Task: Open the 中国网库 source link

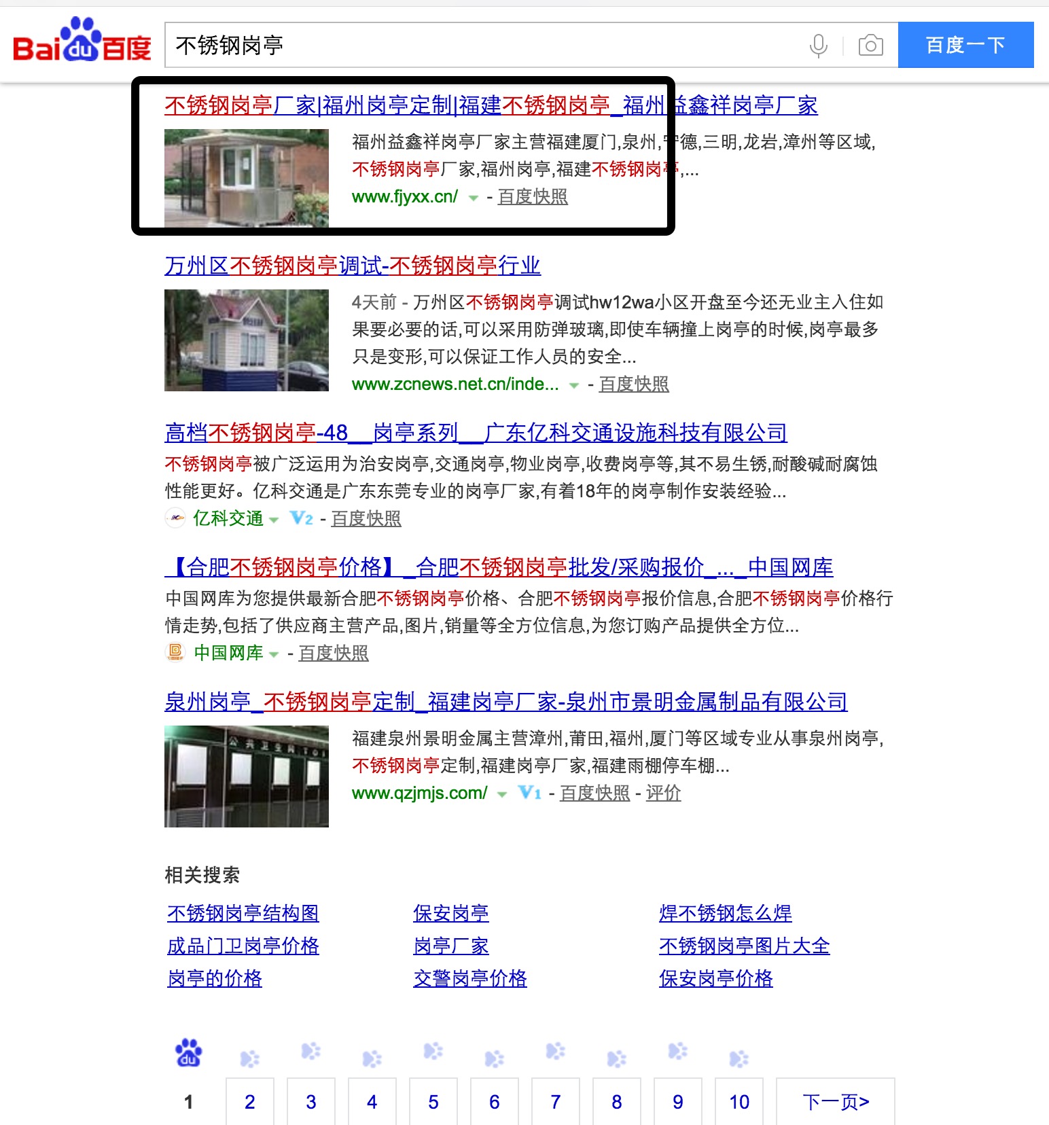Action: [228, 653]
